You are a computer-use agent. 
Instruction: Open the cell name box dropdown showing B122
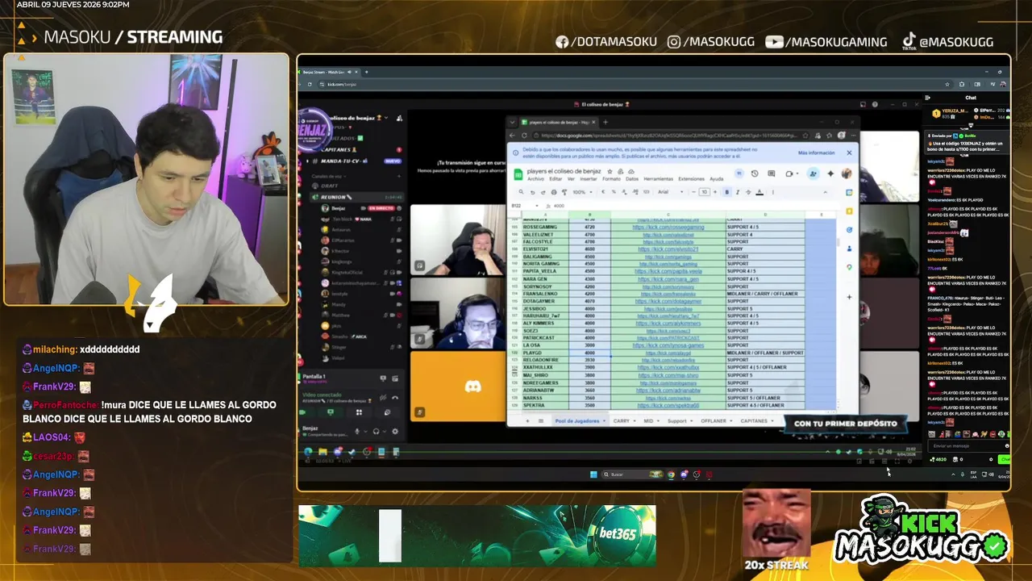point(537,206)
